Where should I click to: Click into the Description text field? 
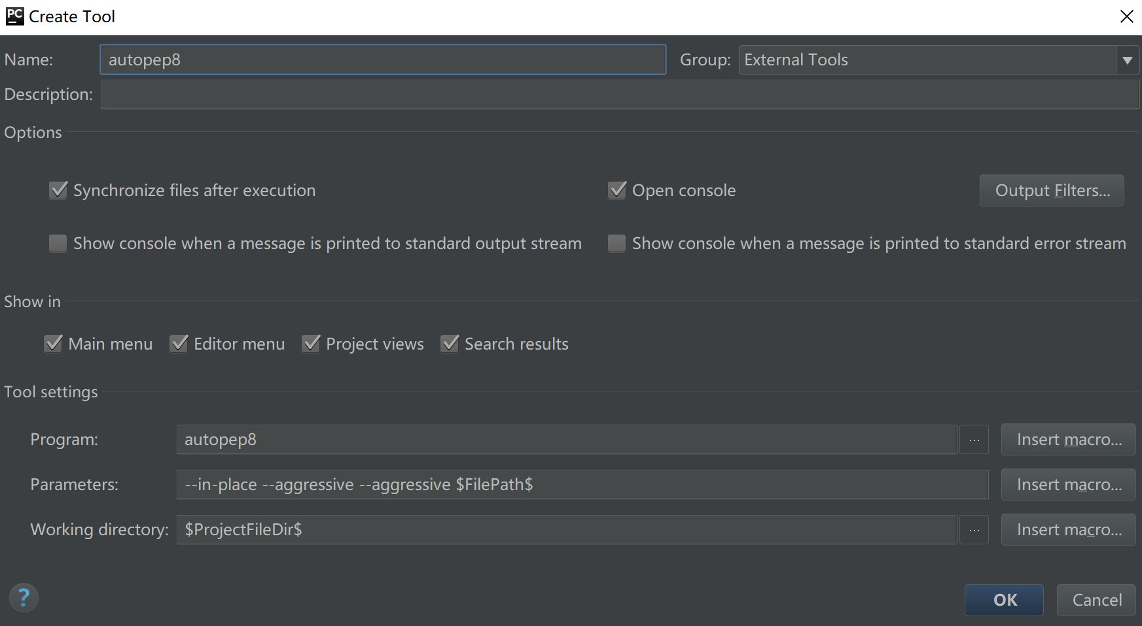pos(619,95)
